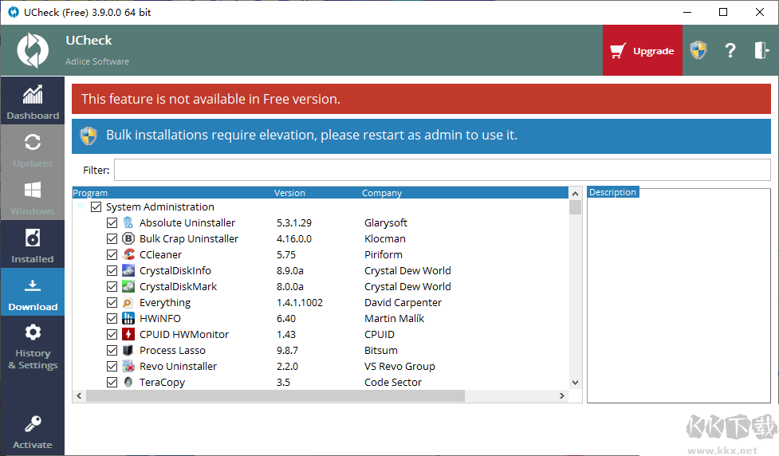The width and height of the screenshot is (779, 456).
Task: Select the Absolute Uninstaller row name
Action: tap(187, 222)
